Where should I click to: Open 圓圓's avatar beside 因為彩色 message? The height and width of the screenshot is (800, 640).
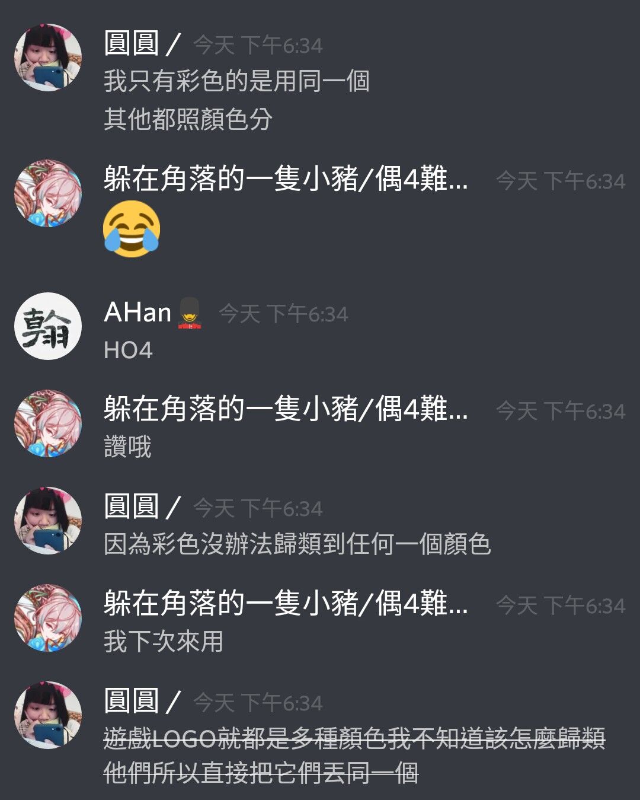48,521
